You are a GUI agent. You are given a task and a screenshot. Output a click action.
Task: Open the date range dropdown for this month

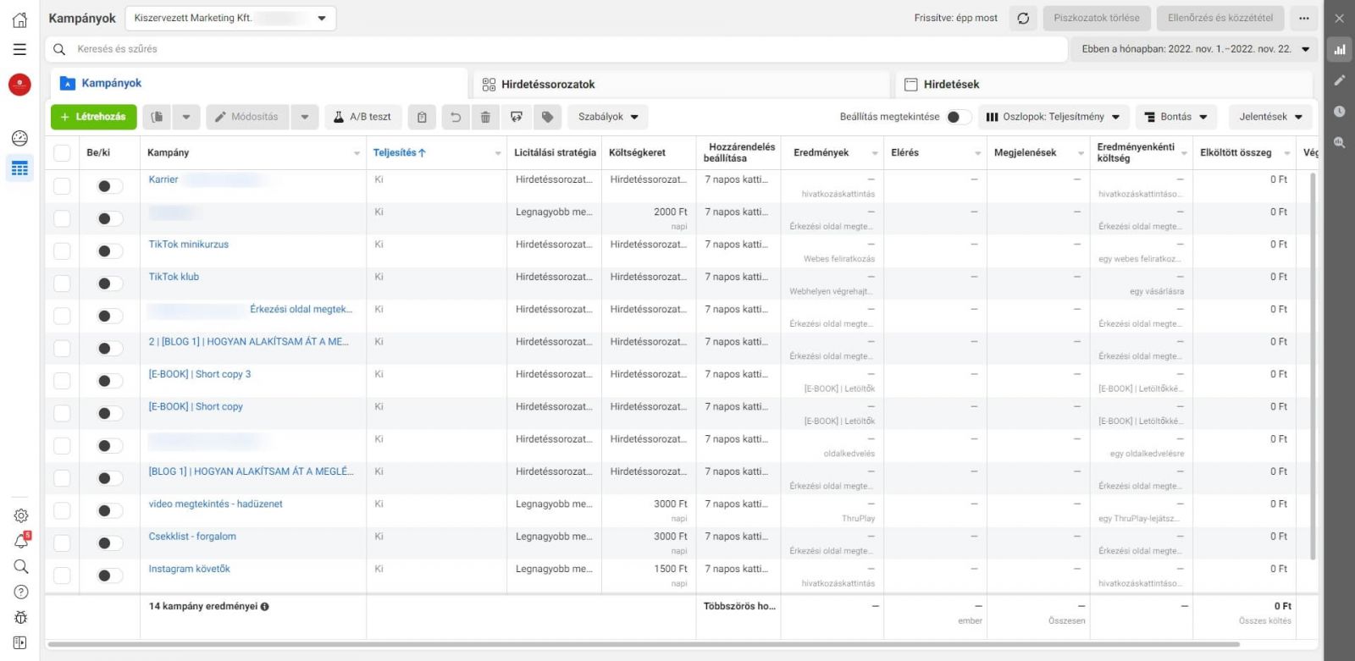[1195, 49]
